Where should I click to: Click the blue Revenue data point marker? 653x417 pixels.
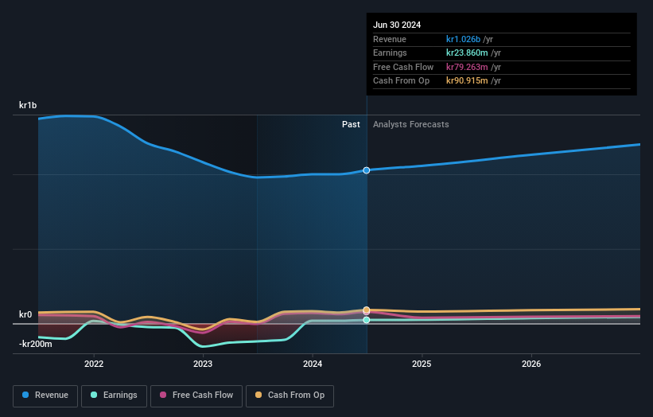[367, 170]
